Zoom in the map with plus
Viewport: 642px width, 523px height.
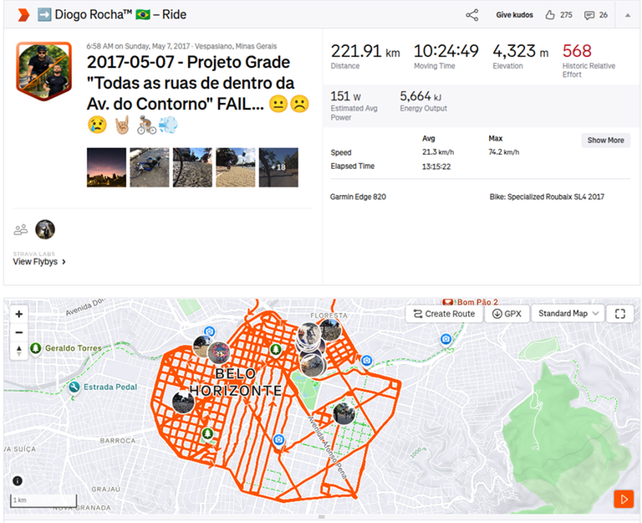click(19, 314)
